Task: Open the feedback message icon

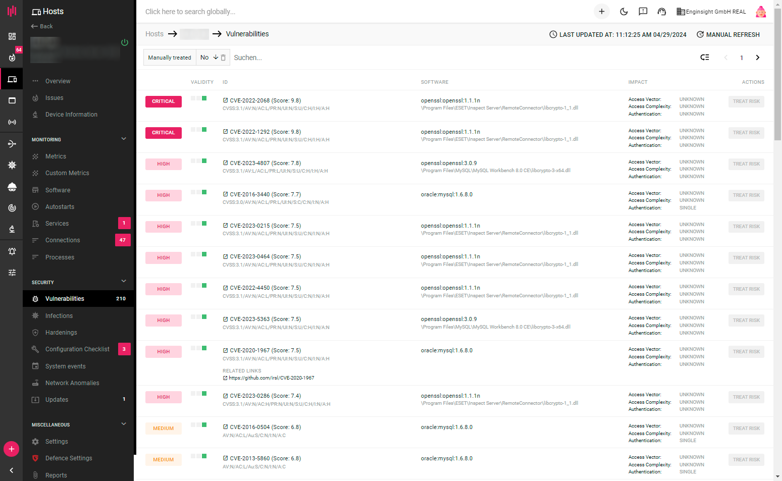Action: (643, 12)
